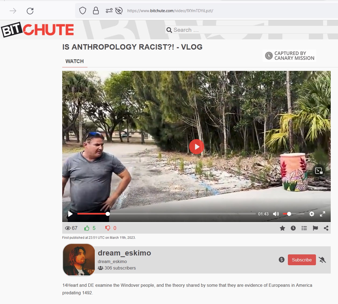338x304 pixels.
Task: Click the padlock site security icon
Action: [x=96, y=11]
